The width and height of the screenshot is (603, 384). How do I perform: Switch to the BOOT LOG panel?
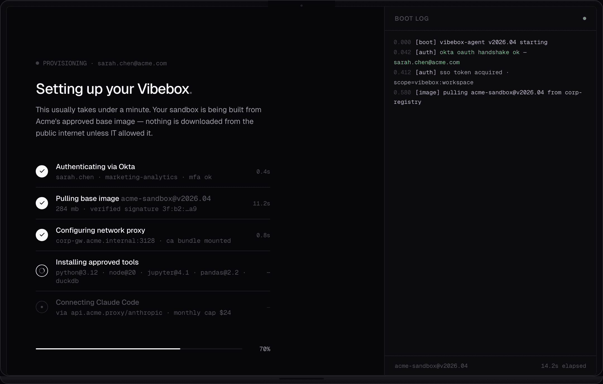point(411,18)
